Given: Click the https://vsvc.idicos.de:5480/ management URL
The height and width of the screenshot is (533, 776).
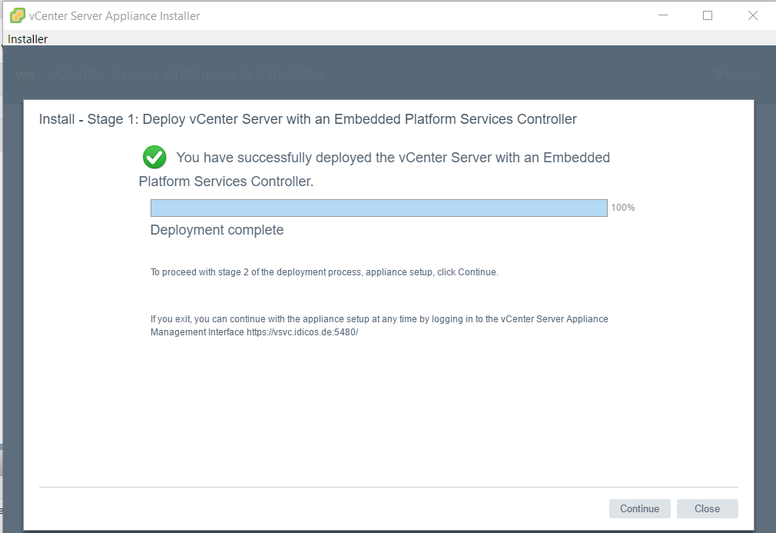Looking at the screenshot, I should point(303,332).
